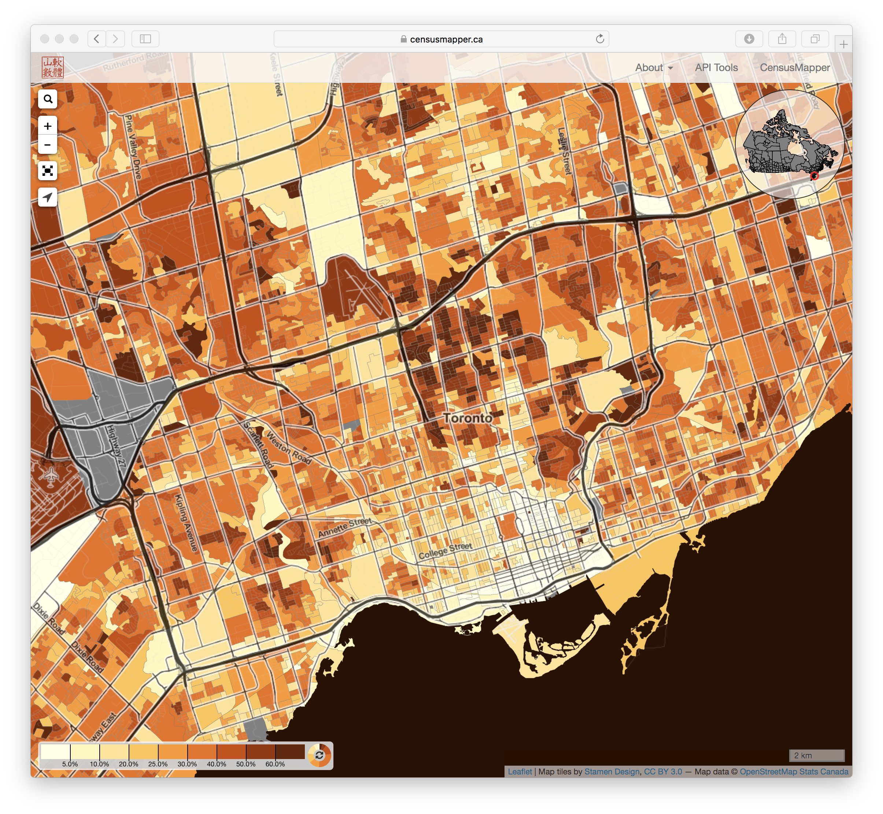Reload page using address bar icon
Screen dimensions: 883x814
tap(600, 39)
